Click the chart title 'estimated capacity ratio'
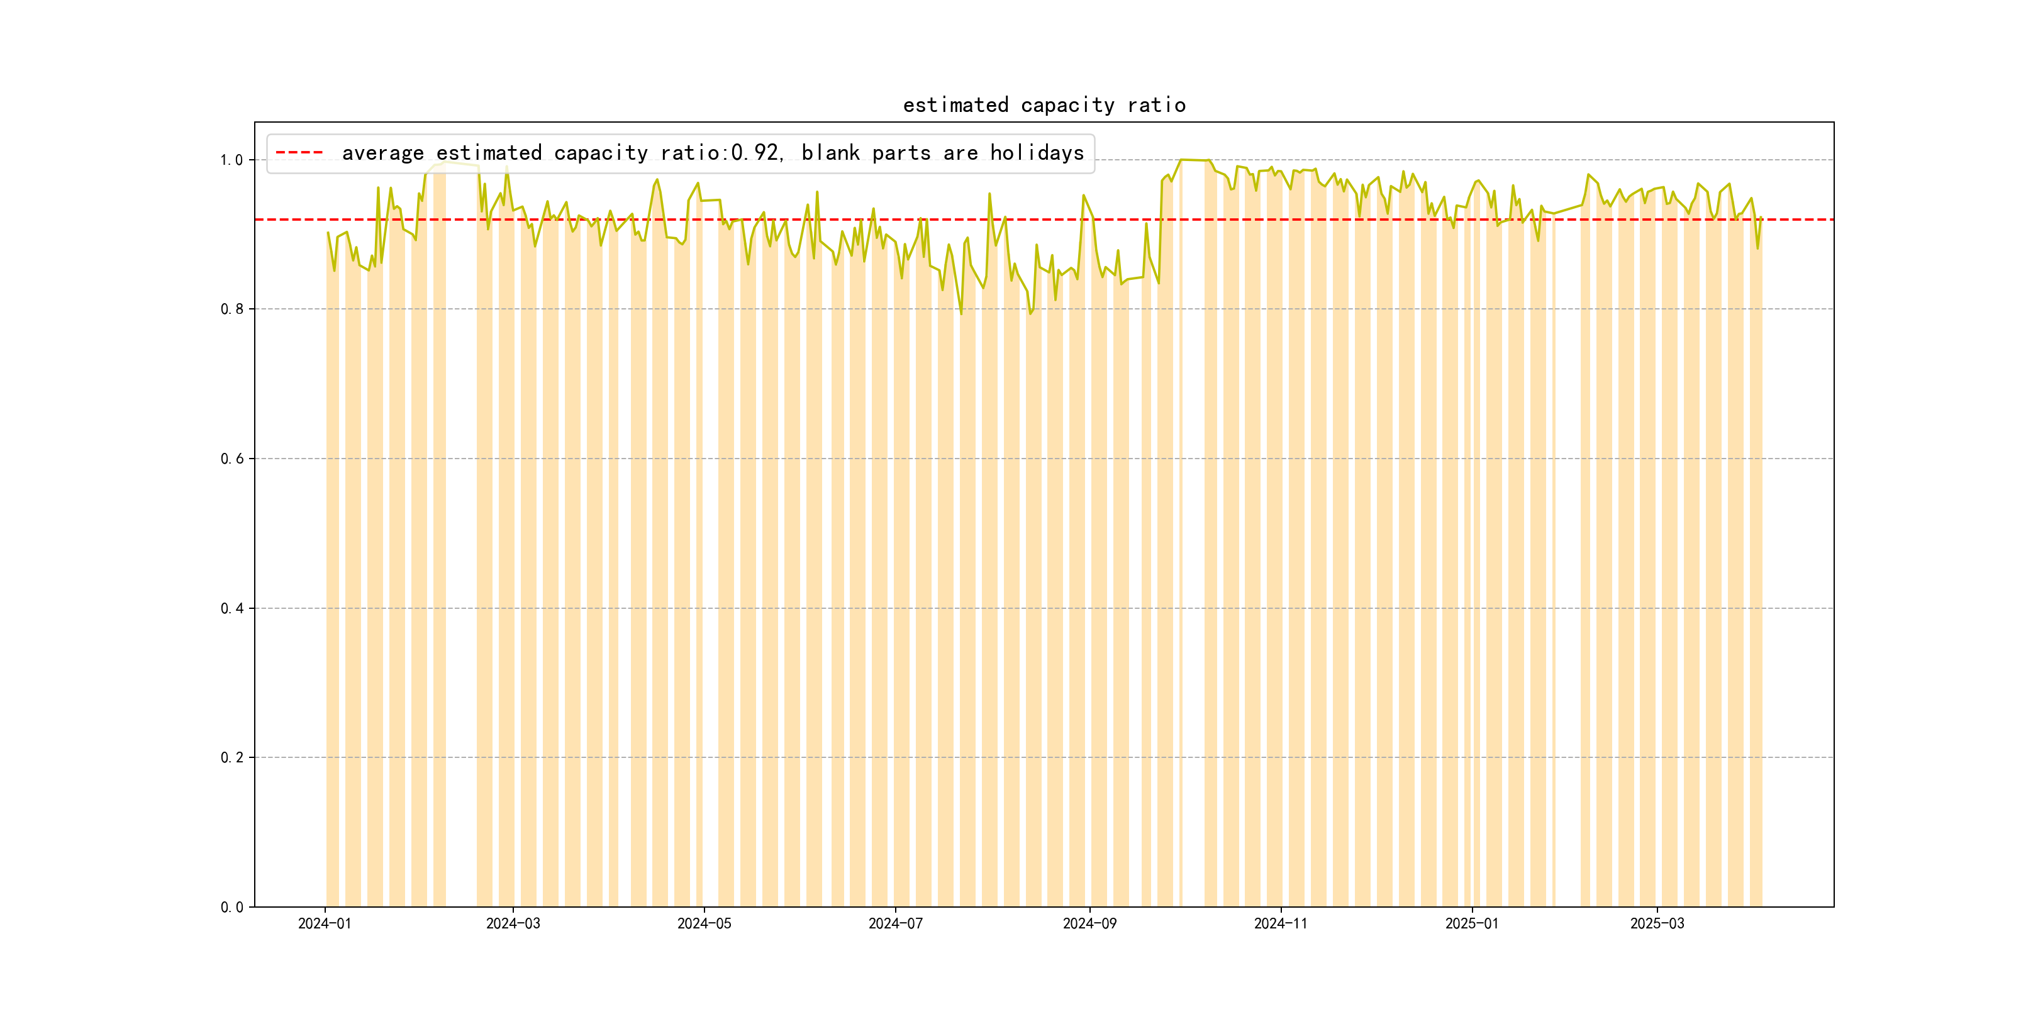 pos(1044,105)
